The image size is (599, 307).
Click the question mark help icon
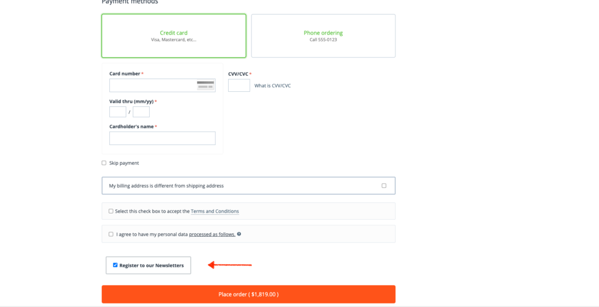239,234
